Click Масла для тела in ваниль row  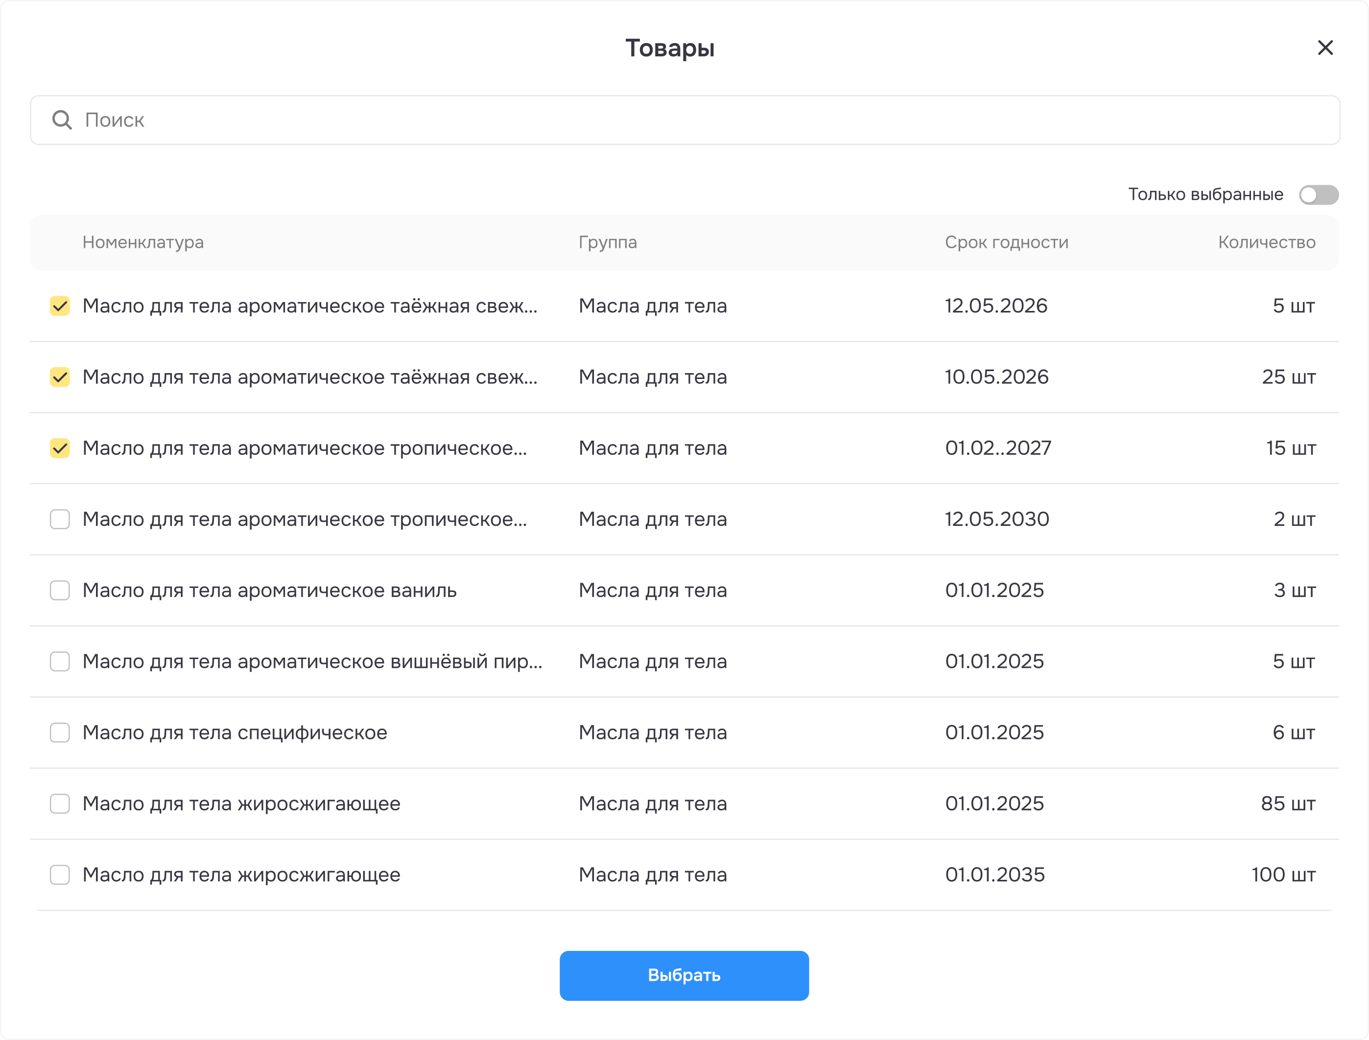click(653, 591)
